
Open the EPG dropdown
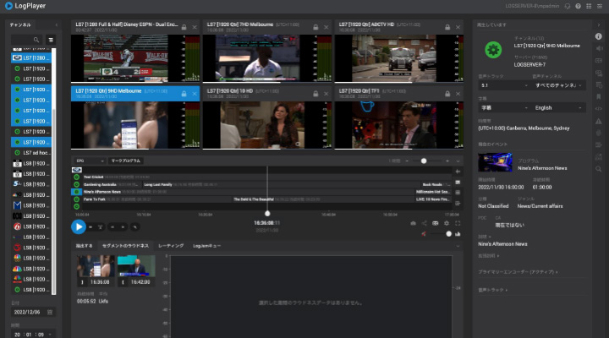coord(89,160)
